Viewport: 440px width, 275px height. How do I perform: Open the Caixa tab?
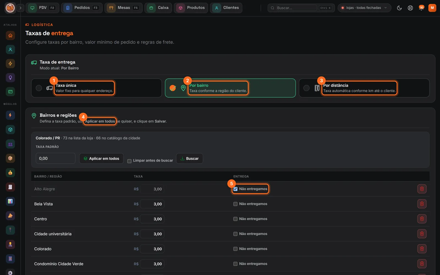point(158,8)
